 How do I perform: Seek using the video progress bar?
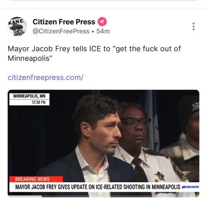click(x=103, y=196)
